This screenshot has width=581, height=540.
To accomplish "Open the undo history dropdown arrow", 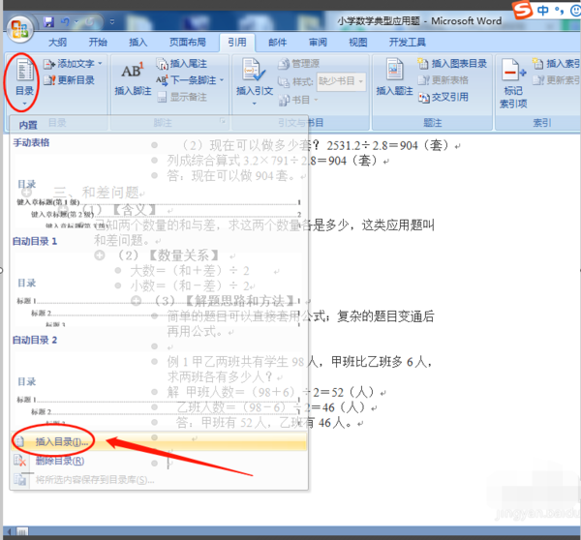I will (76, 22).
